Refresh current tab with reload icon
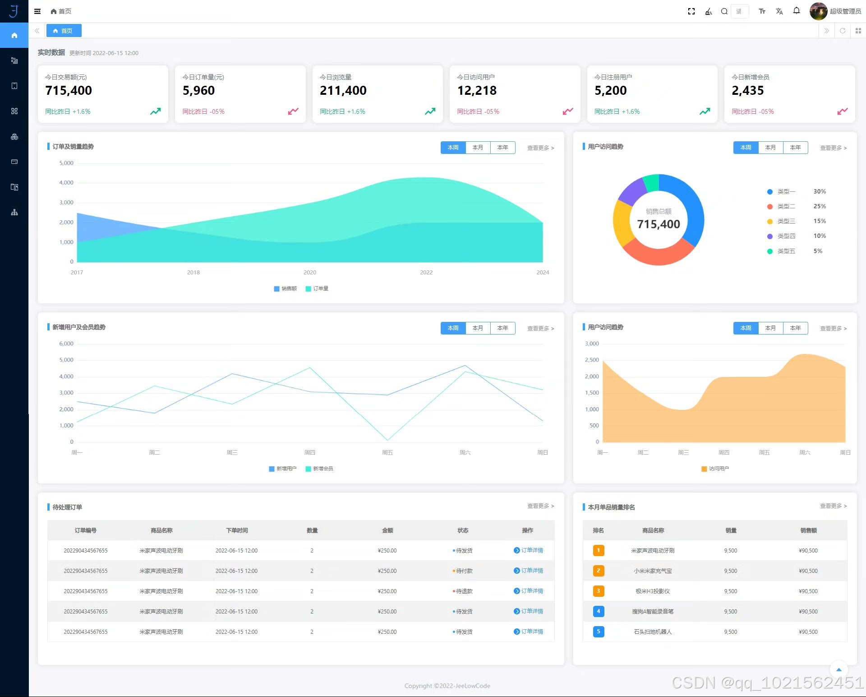This screenshot has width=866, height=697. click(842, 31)
